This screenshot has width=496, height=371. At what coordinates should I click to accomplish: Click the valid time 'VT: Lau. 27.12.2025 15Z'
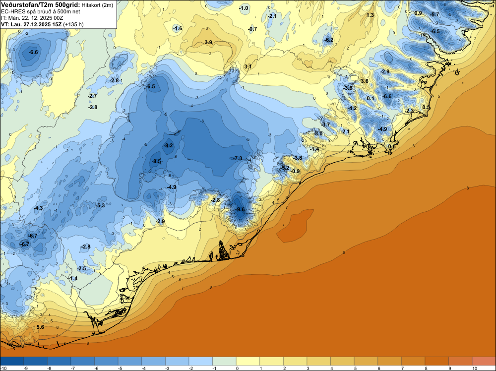pyautogui.click(x=31, y=24)
